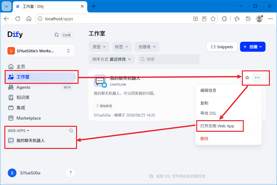
Task: Open a new browser tab
Action: coord(93,6)
